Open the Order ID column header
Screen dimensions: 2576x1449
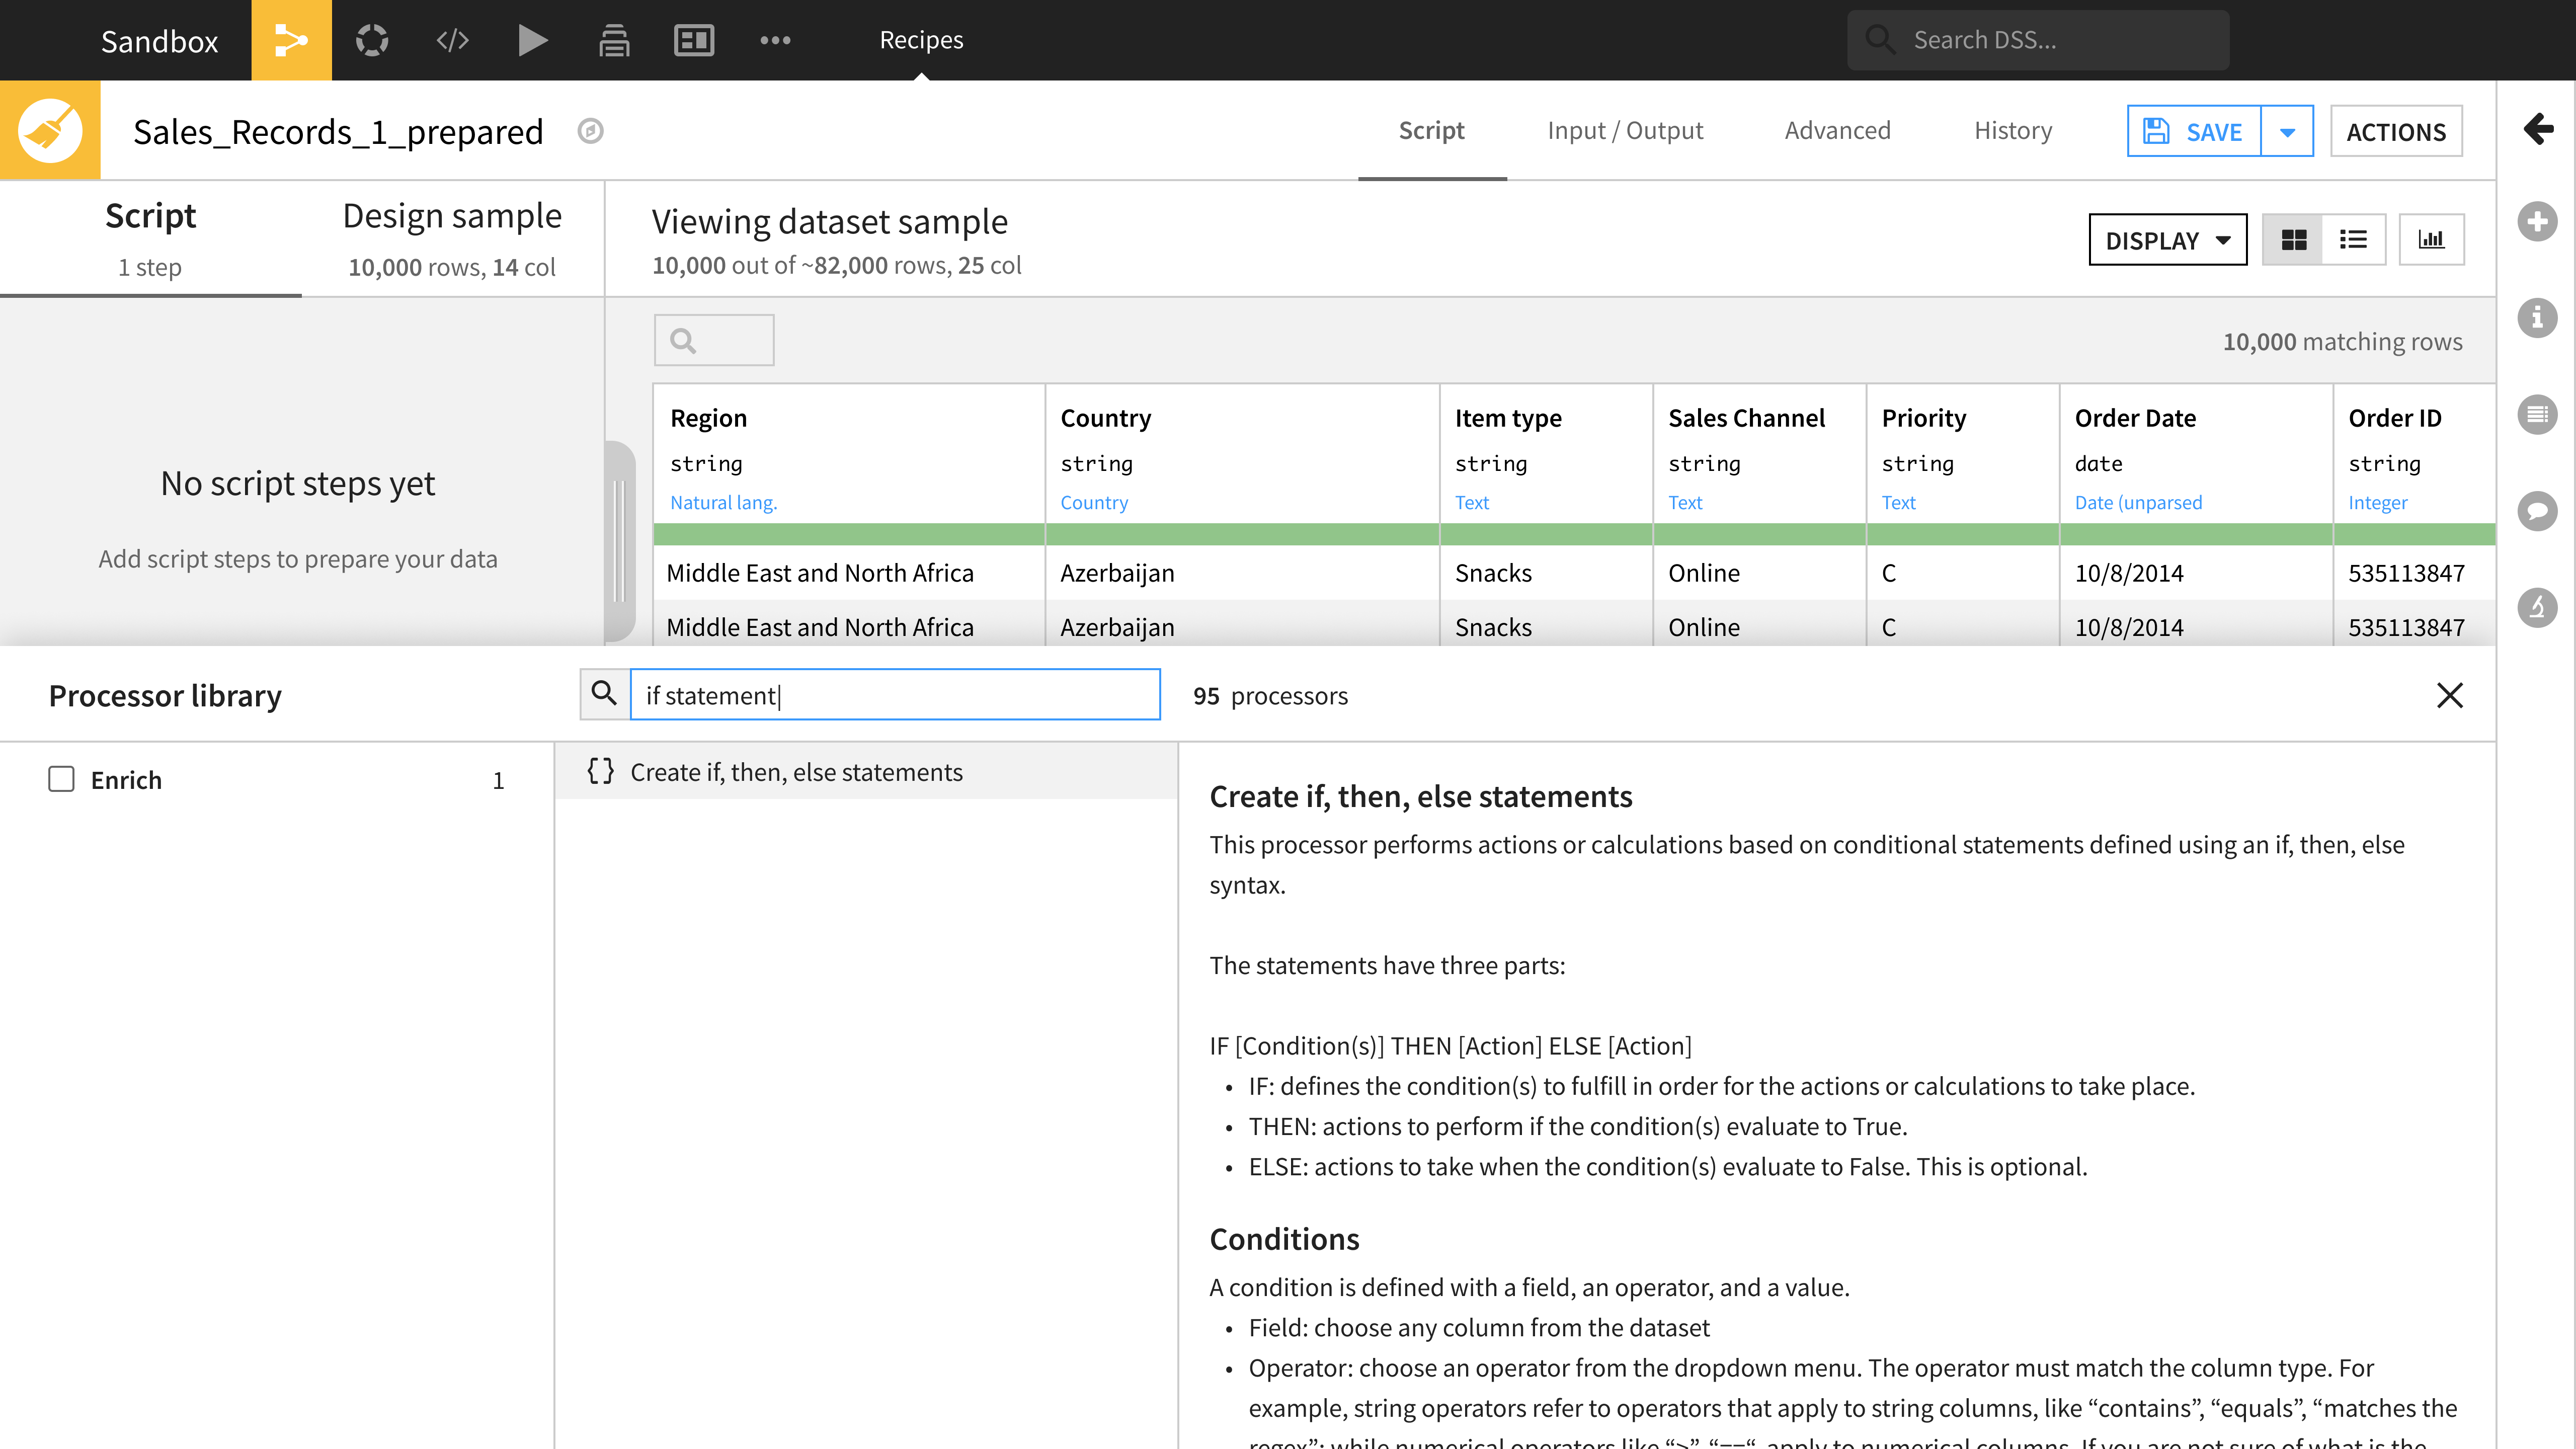[x=2394, y=417]
